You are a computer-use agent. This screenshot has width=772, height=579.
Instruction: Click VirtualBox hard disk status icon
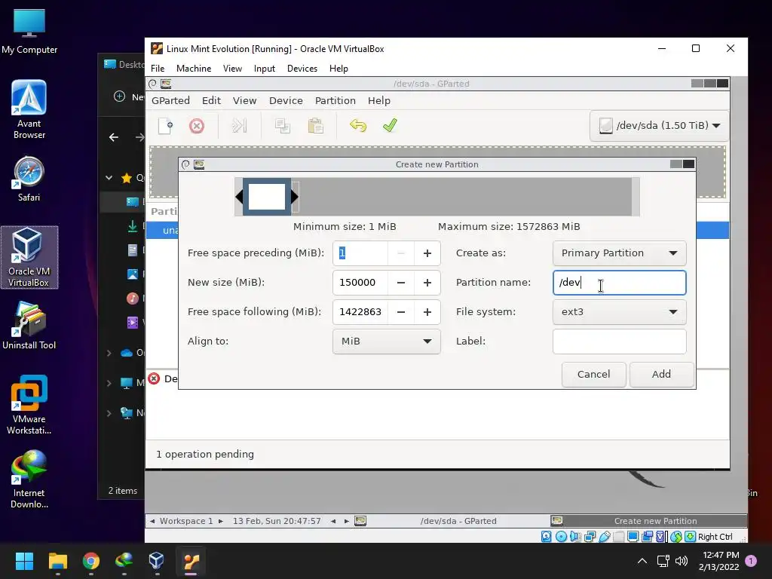coord(546,537)
